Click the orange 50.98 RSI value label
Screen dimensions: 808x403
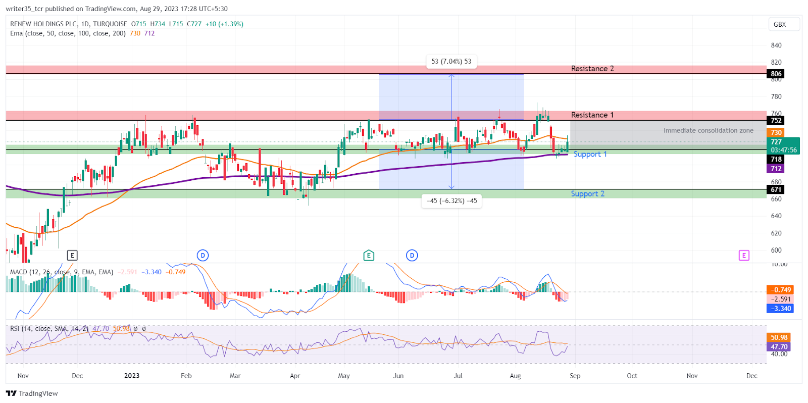(779, 337)
